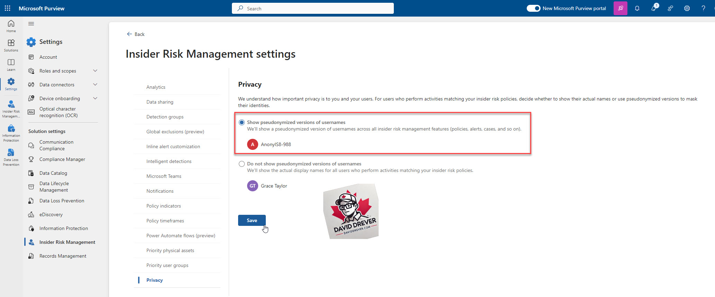
Task: Click the Optical character recognition icon
Action: (31, 112)
